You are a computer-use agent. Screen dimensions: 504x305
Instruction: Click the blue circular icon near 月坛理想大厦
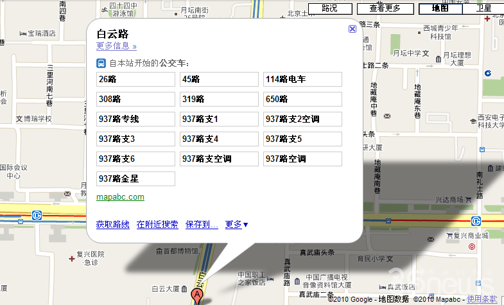(x=487, y=73)
